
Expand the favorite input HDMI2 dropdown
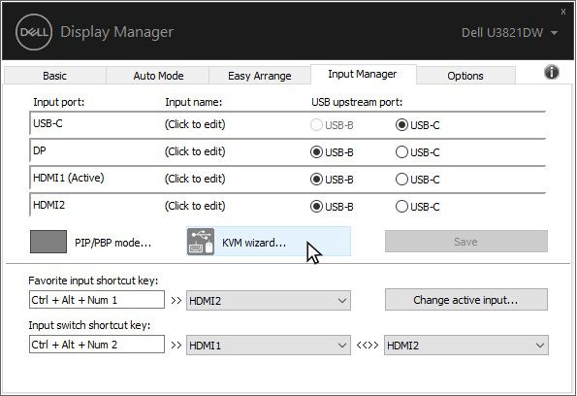[x=269, y=301]
